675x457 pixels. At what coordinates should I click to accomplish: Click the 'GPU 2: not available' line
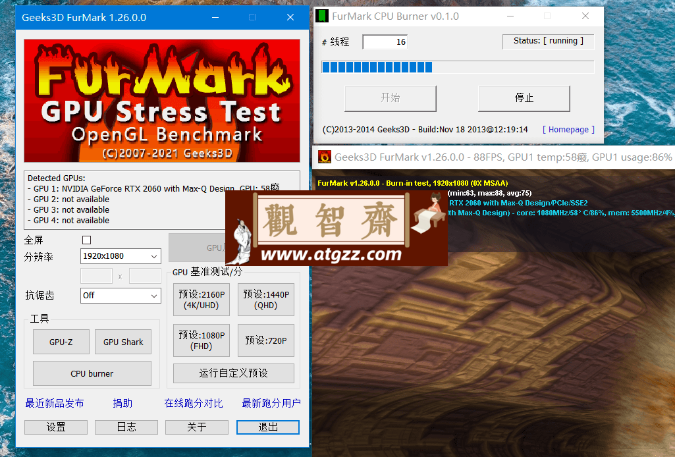[68, 200]
